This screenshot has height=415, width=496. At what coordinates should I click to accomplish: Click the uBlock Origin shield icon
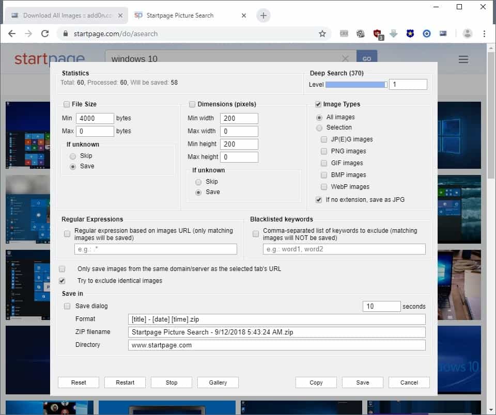377,34
